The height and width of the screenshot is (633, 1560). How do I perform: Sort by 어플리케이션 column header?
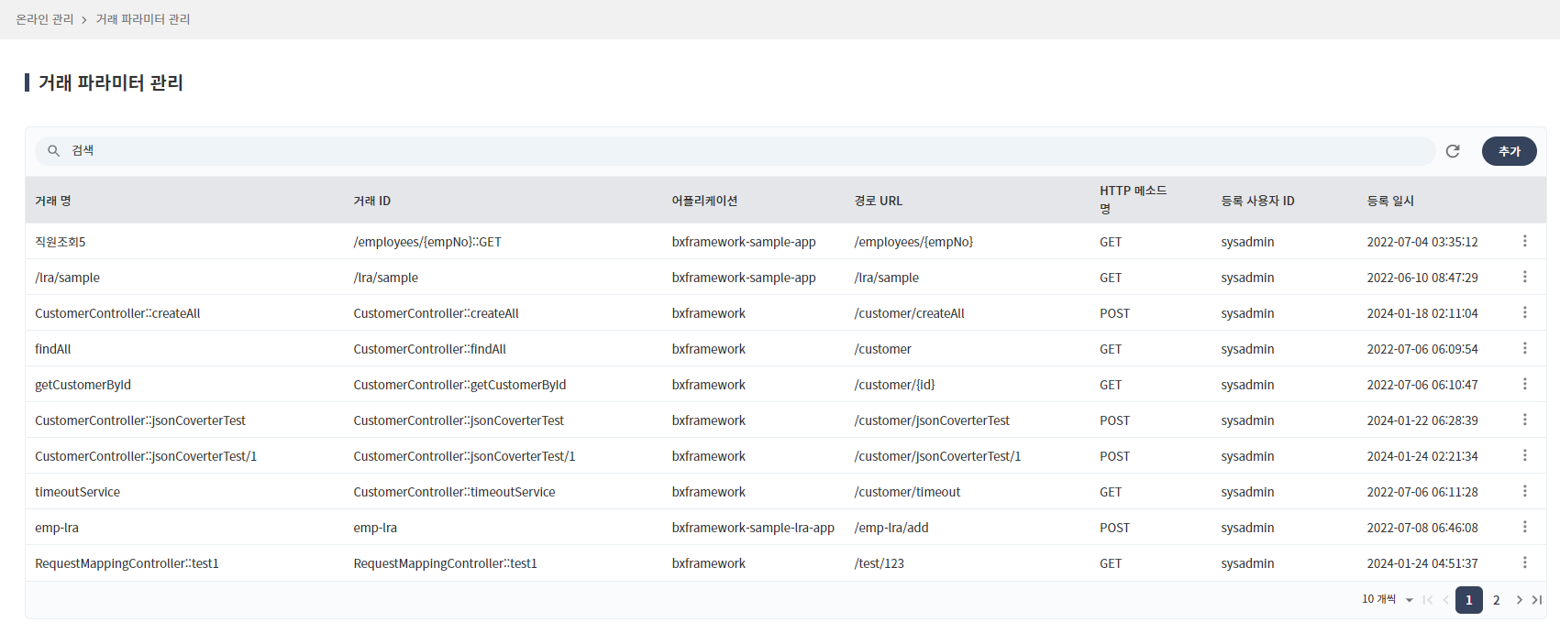point(705,201)
